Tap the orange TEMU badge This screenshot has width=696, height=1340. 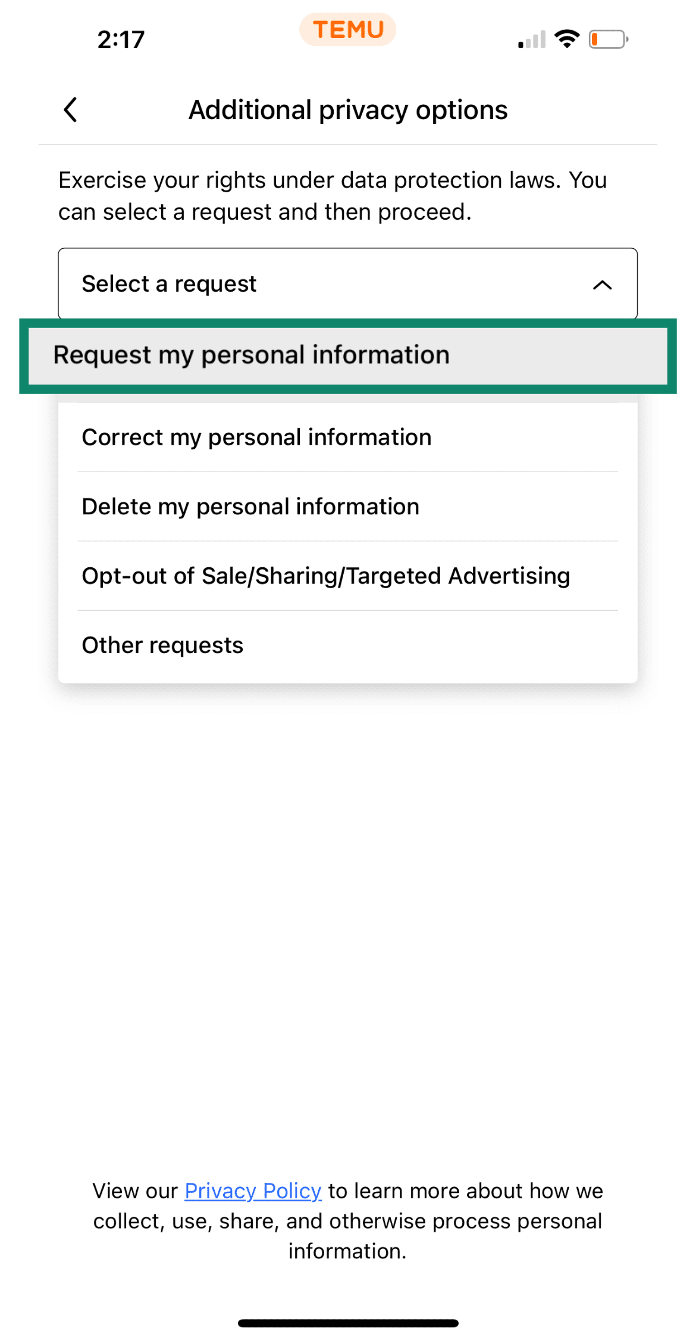pyautogui.click(x=347, y=29)
